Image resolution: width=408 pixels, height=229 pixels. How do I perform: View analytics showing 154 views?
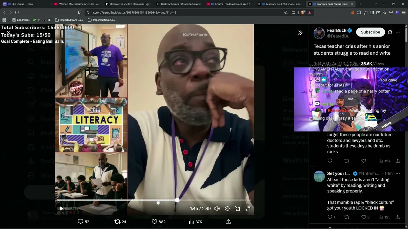pyautogui.click(x=384, y=161)
